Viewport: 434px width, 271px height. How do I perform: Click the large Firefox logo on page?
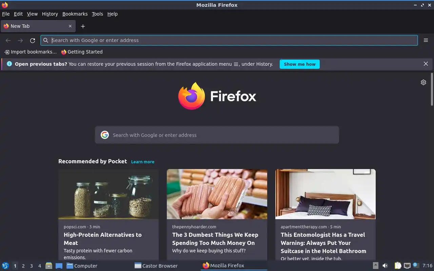click(x=192, y=96)
